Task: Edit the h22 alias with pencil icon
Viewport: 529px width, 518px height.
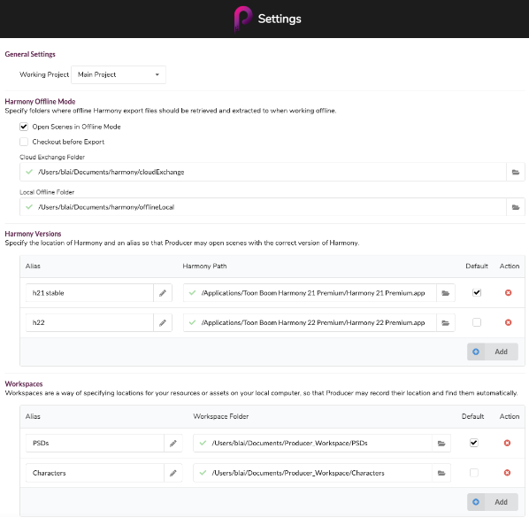Action: [163, 323]
